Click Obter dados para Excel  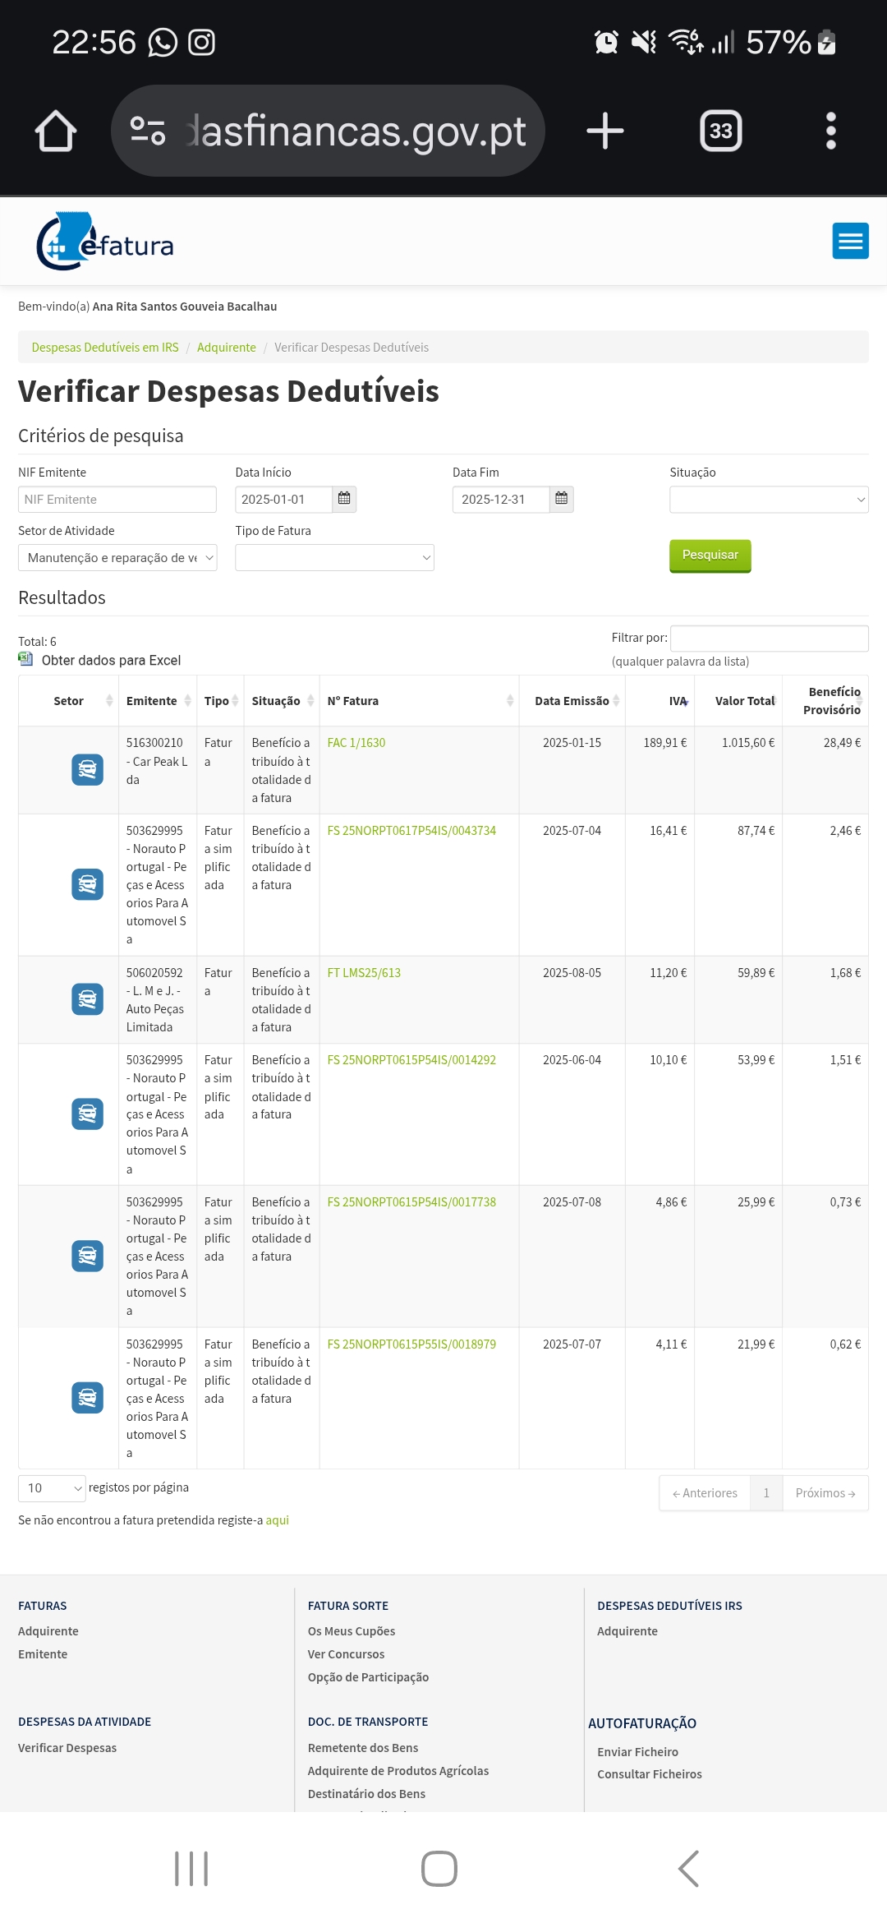pos(111,660)
